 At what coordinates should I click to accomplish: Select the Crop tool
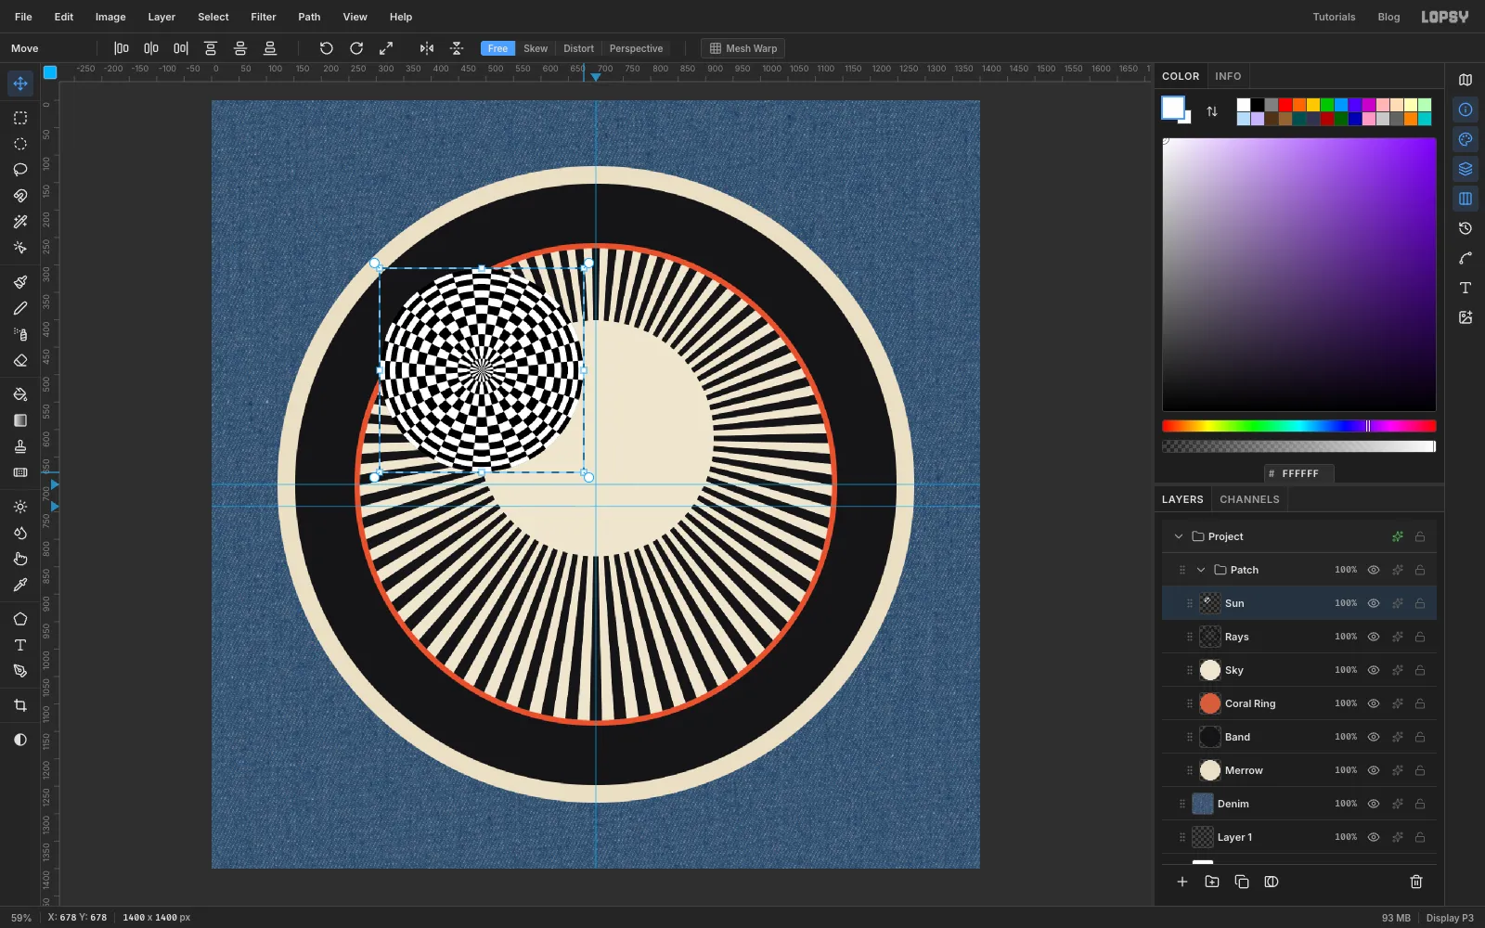tap(20, 705)
